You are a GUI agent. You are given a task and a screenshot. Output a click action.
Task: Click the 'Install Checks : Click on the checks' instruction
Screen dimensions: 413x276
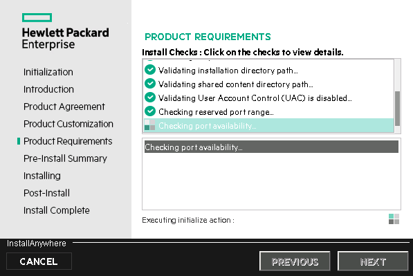pos(243,52)
